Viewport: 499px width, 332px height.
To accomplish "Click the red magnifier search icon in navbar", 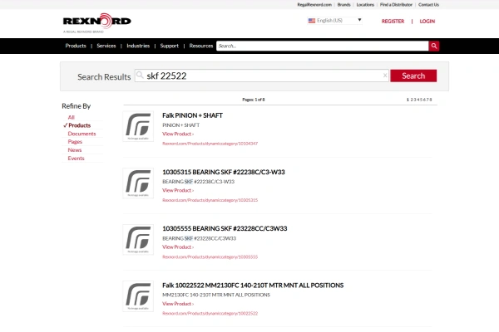I will (x=434, y=46).
